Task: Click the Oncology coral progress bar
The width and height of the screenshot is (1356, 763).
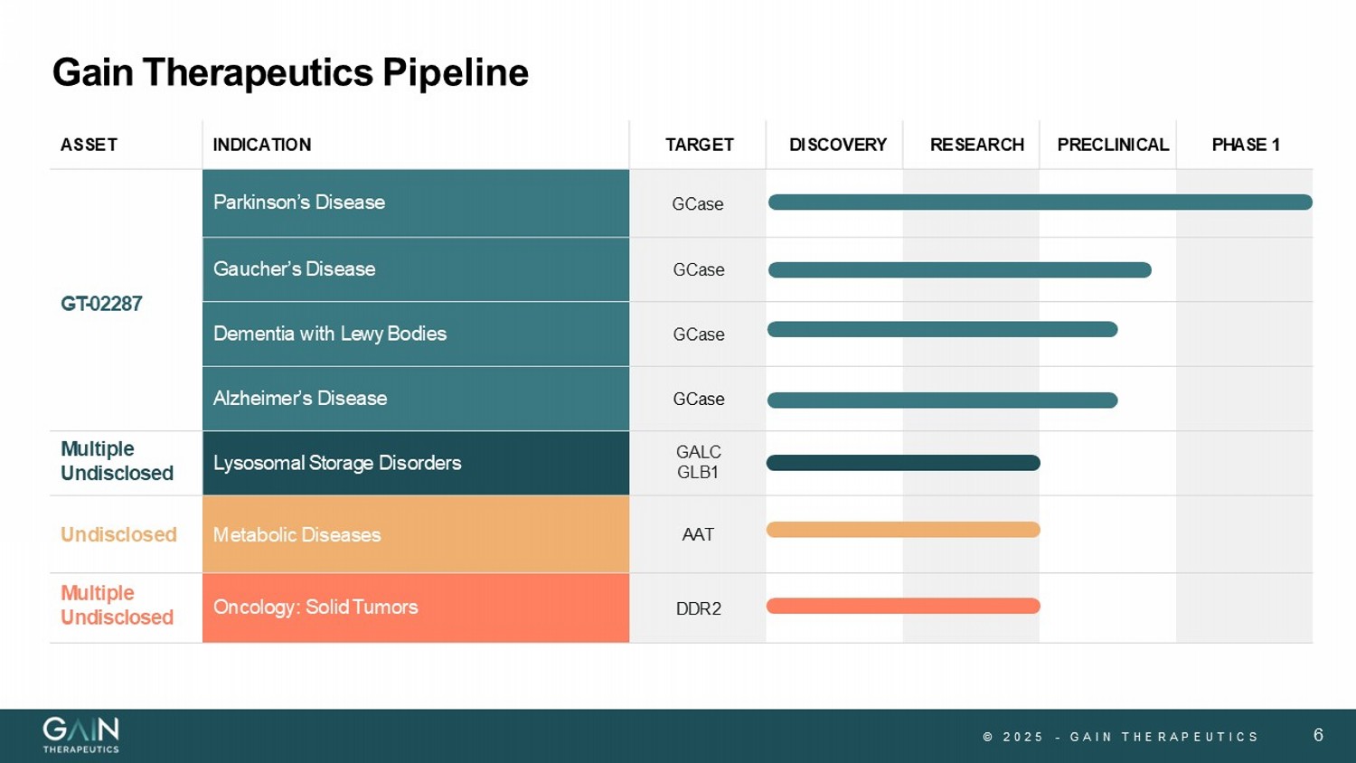Action: pos(903,606)
